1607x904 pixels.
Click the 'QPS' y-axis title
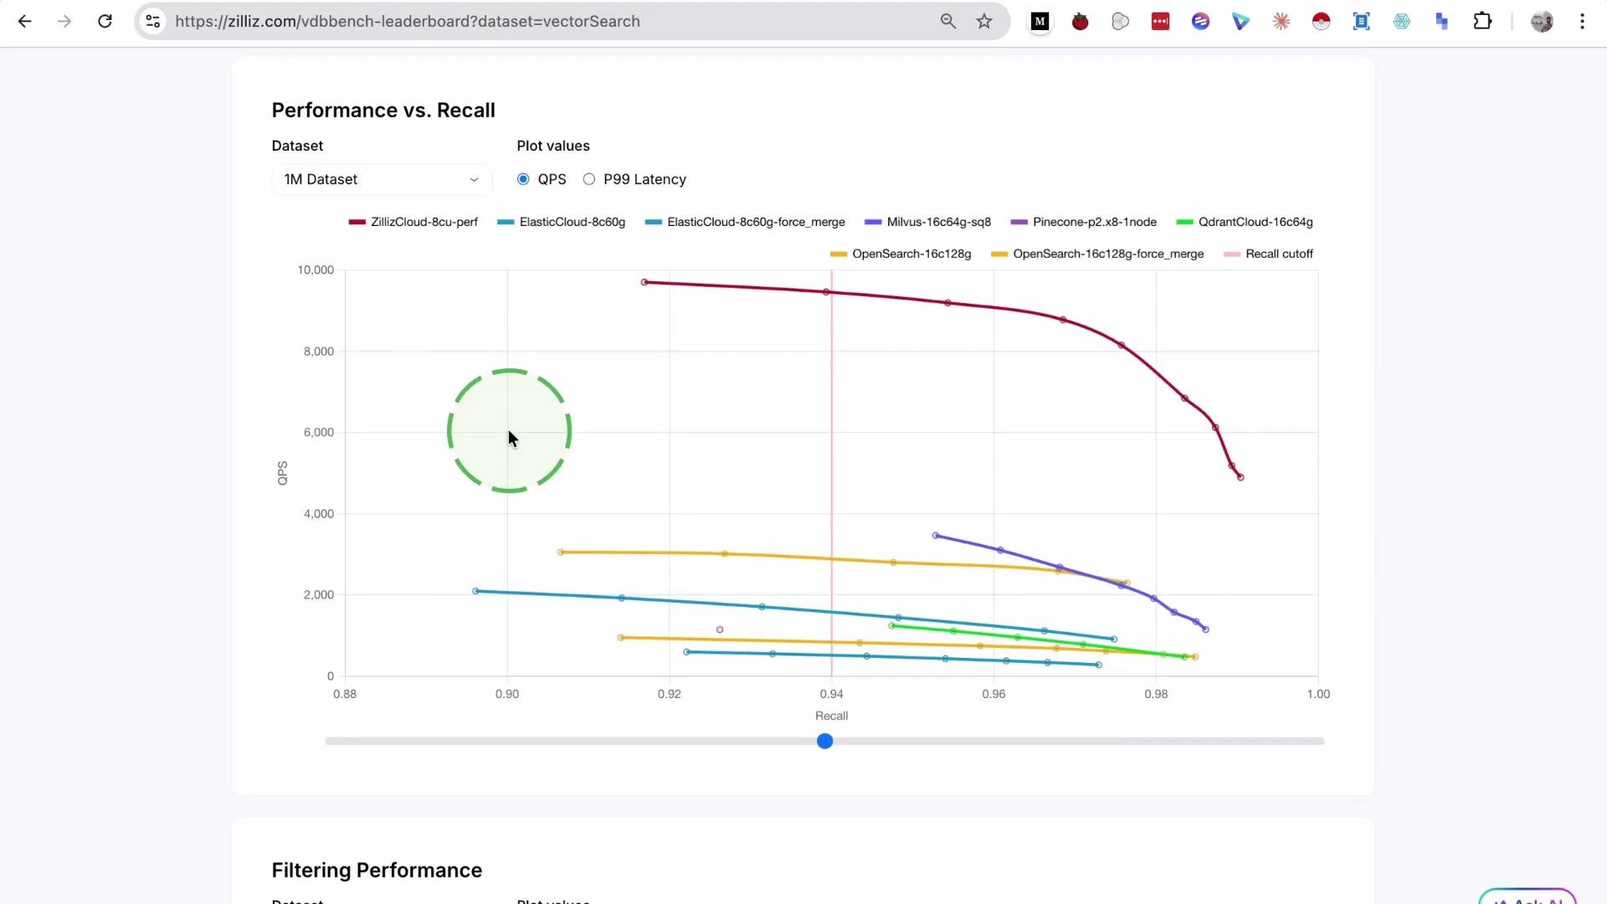click(x=283, y=473)
